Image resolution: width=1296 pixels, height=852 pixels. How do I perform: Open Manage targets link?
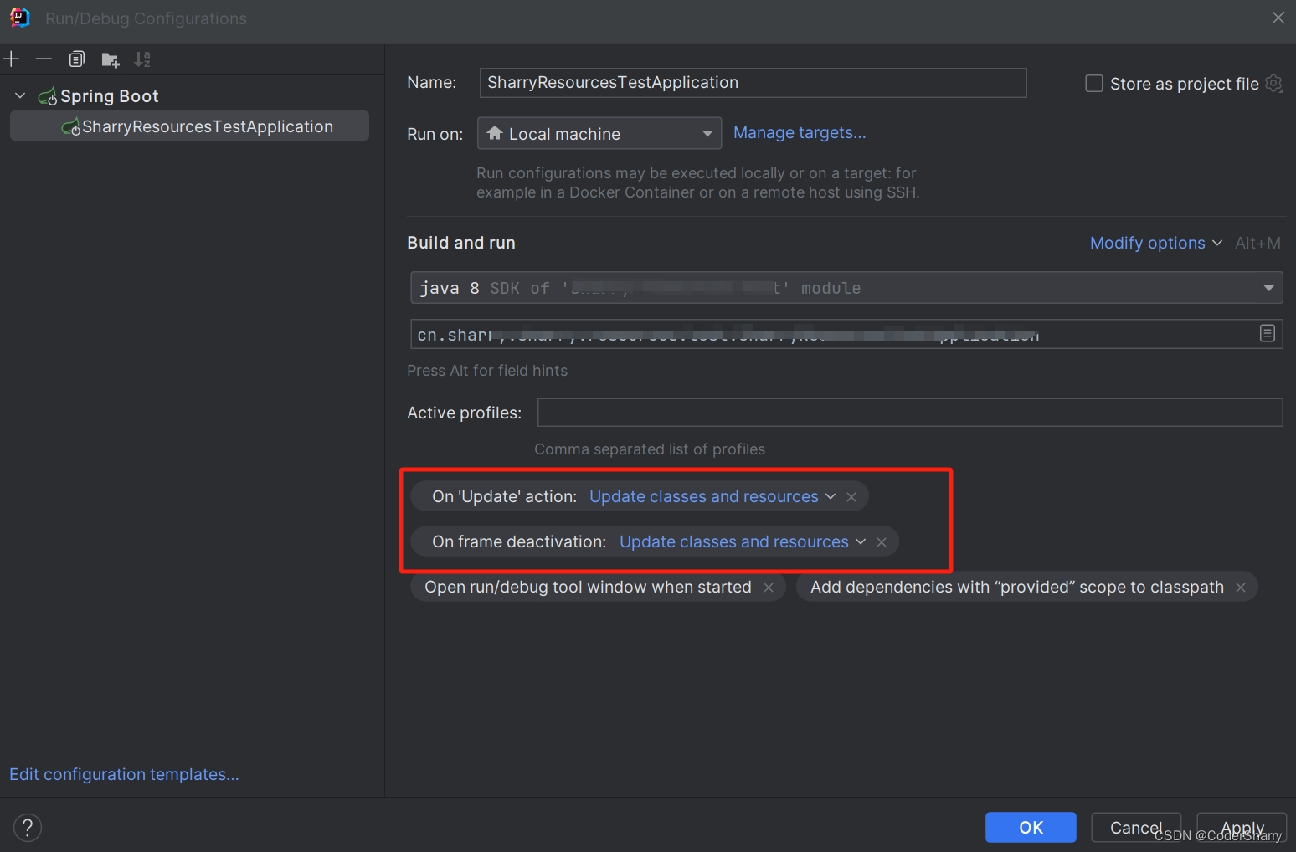click(x=800, y=132)
